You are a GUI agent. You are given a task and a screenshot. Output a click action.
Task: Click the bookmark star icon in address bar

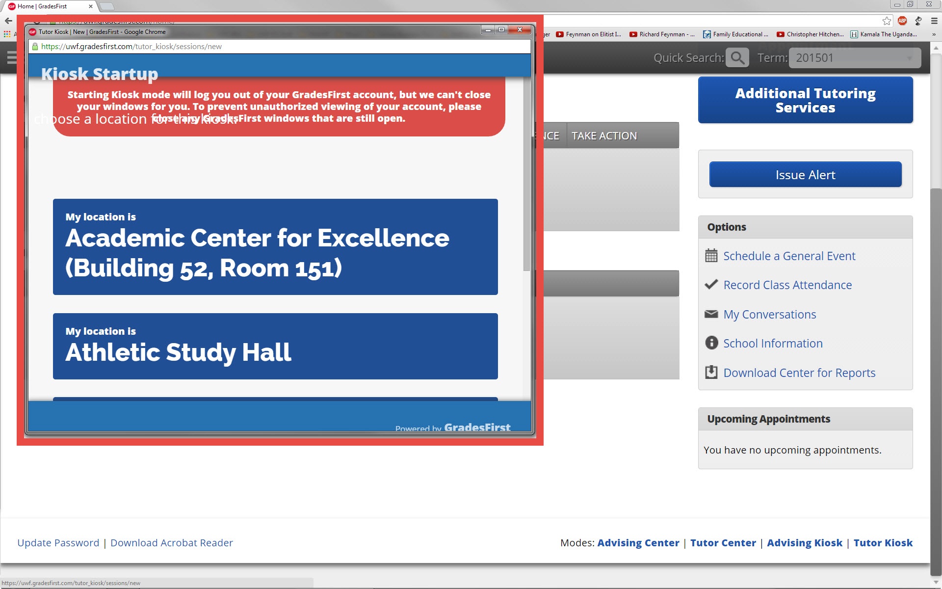(x=887, y=21)
